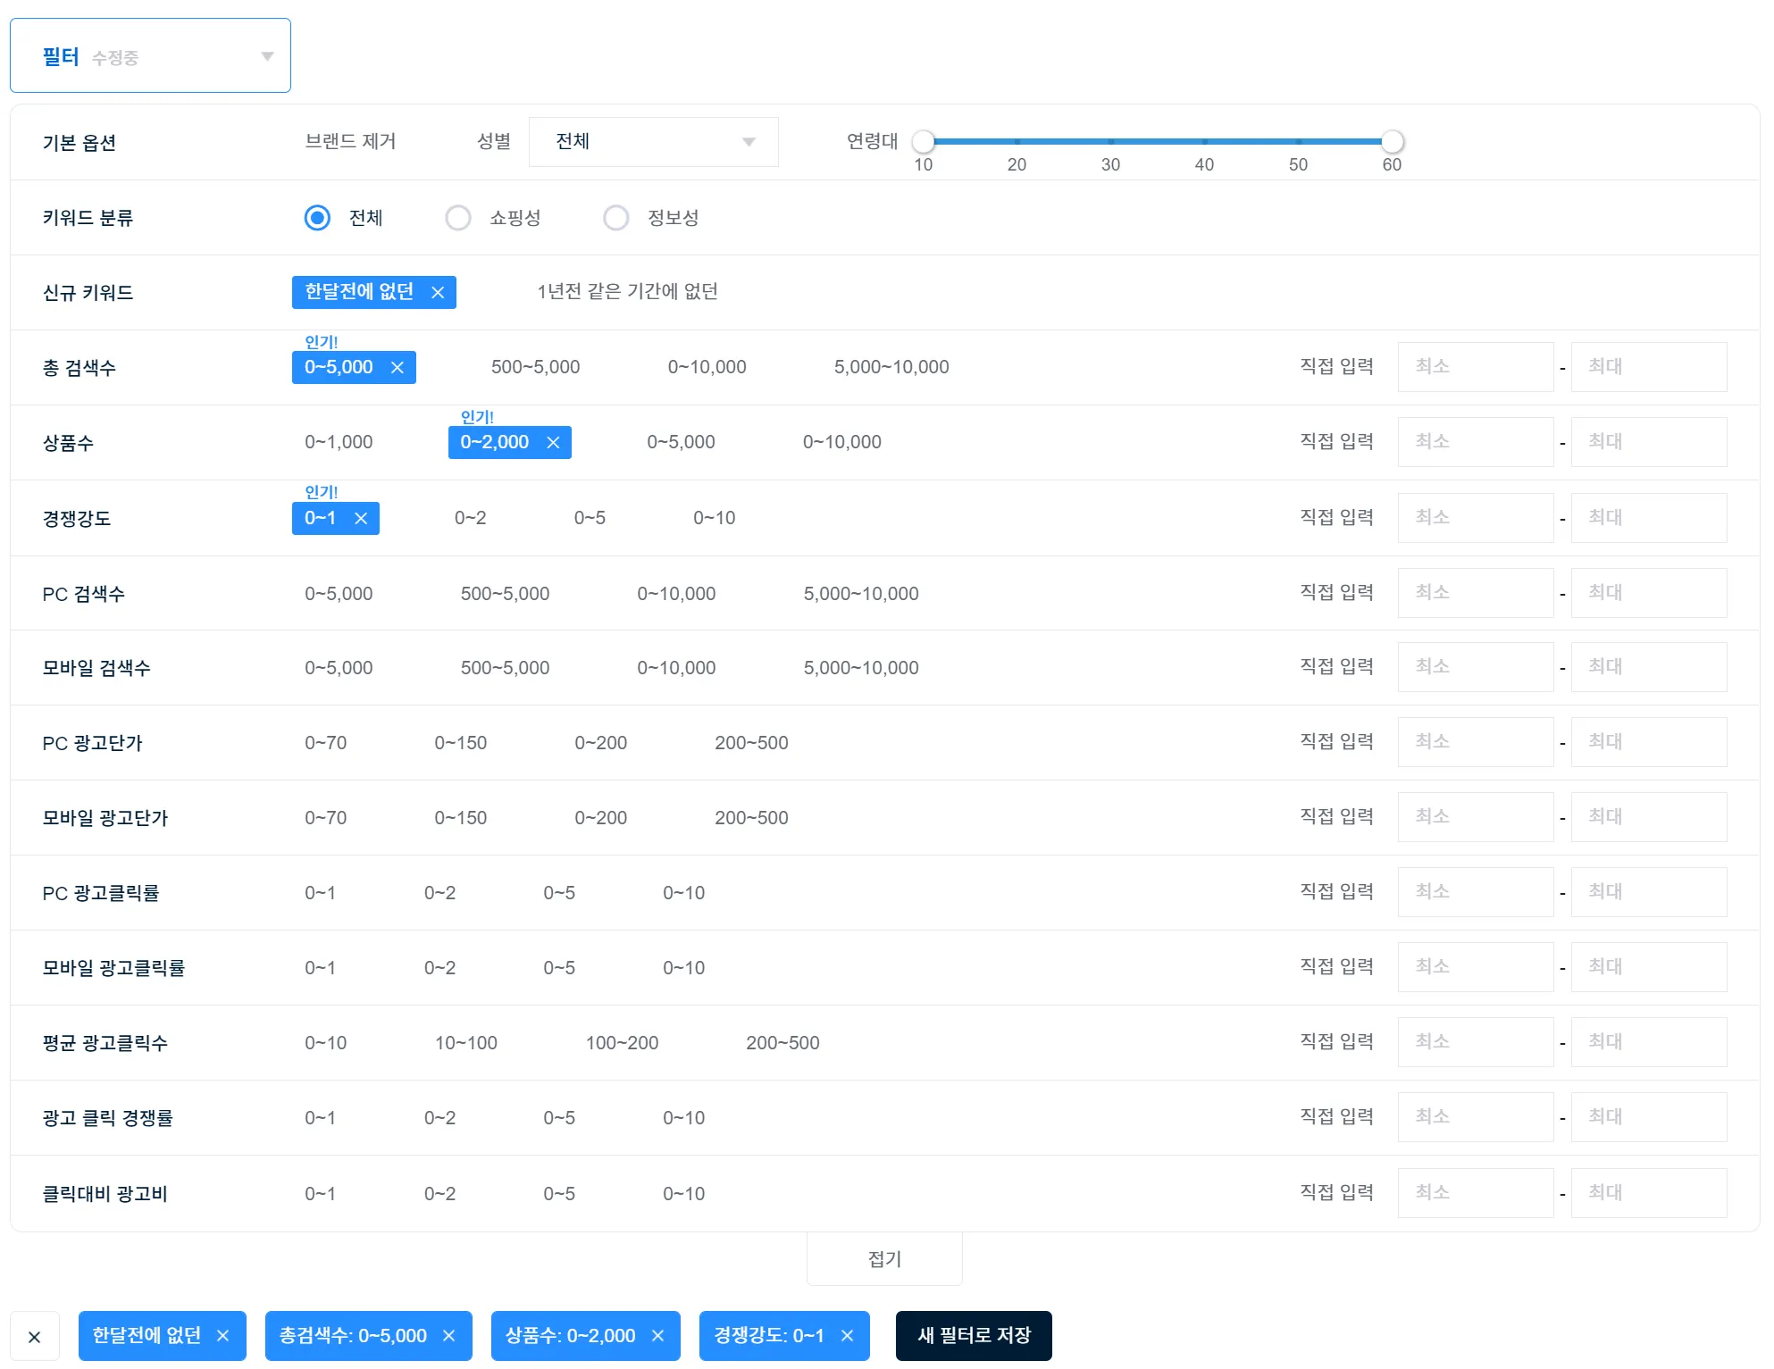The image size is (1774, 1369).
Task: Click the 최소 input for PC 광고단가
Action: click(x=1475, y=742)
